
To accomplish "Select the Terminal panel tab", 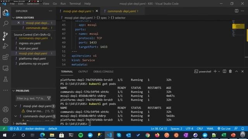I will (x=67, y=71).
